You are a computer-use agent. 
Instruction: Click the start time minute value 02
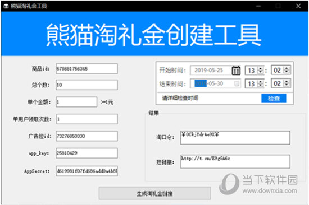pos(277,70)
